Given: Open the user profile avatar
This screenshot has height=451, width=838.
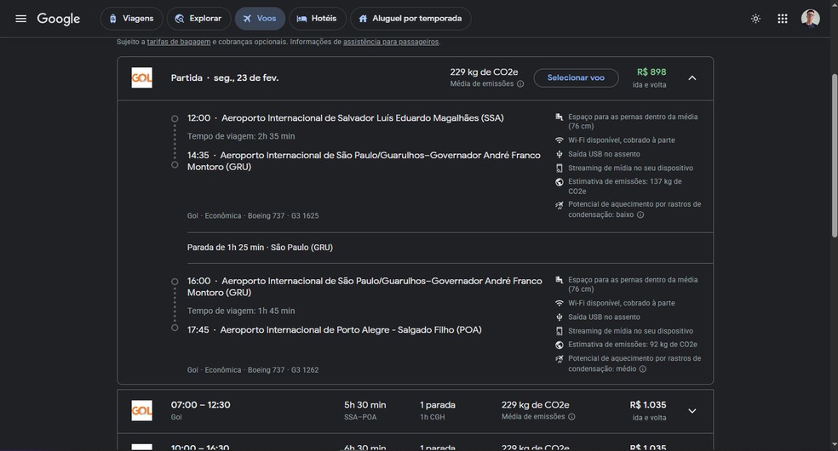Looking at the screenshot, I should click(x=810, y=19).
